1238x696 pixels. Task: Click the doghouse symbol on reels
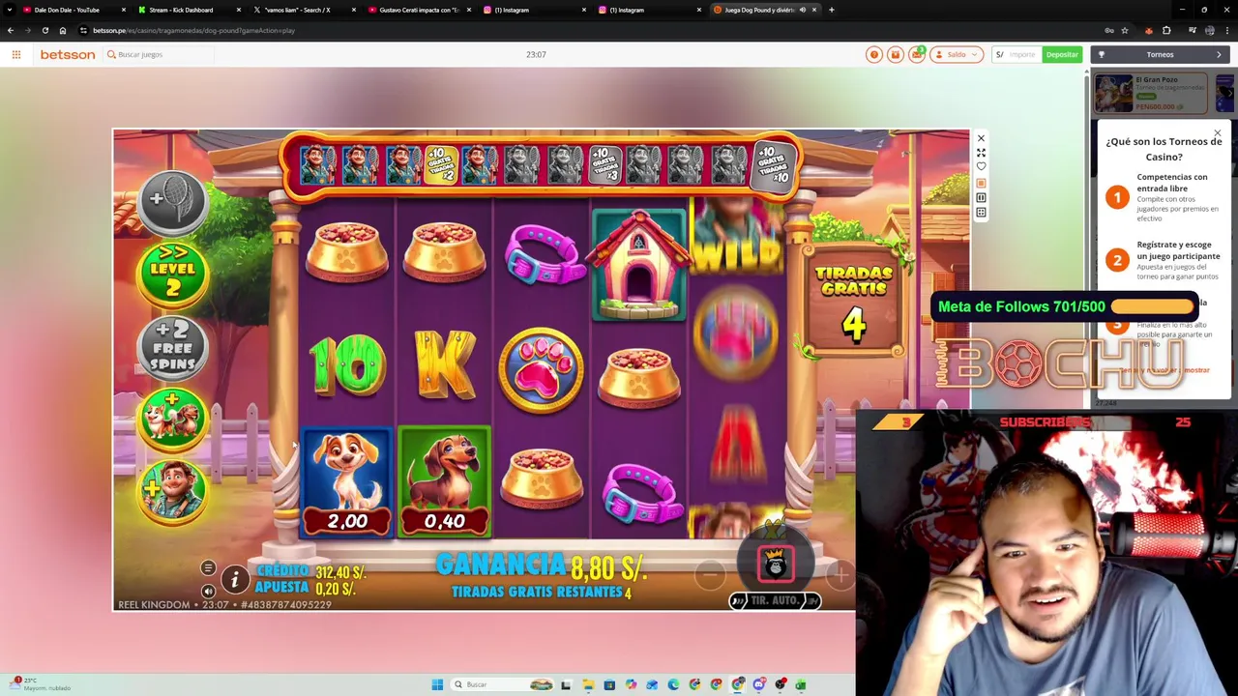pos(638,263)
